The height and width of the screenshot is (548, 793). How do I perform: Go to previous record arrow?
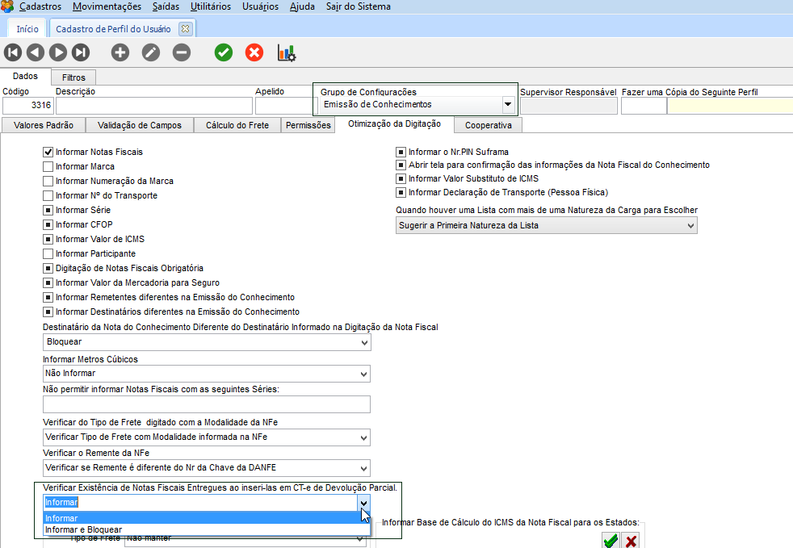36,52
